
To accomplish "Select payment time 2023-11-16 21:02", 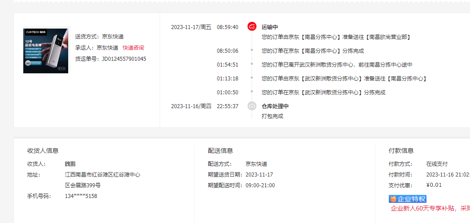I will tap(448, 175).
